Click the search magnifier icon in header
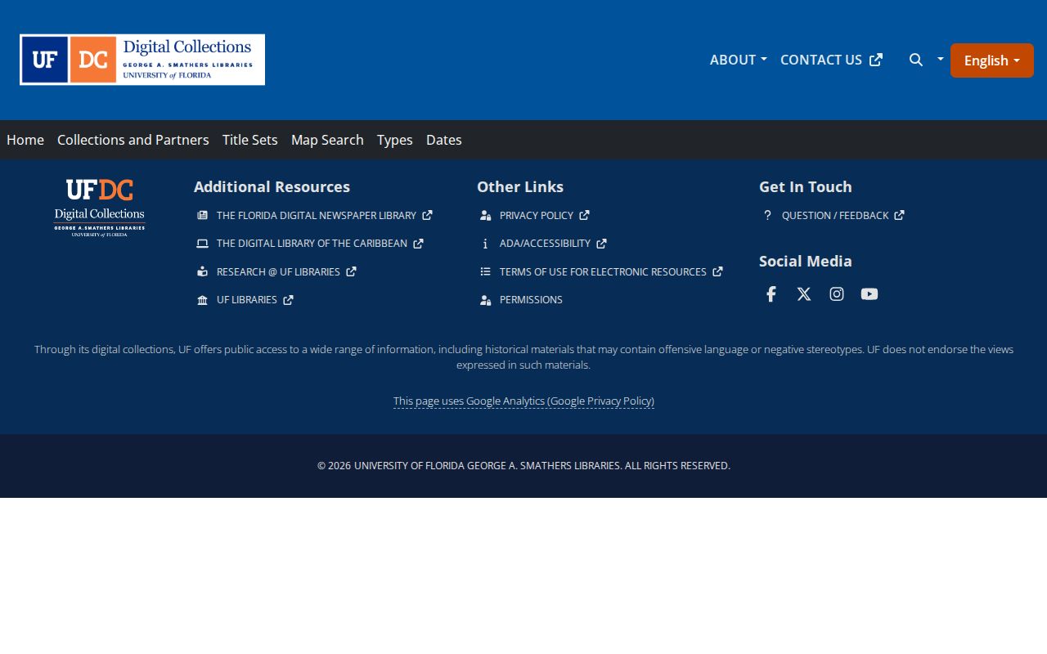Screen dimensions: 1047x654 click(916, 60)
